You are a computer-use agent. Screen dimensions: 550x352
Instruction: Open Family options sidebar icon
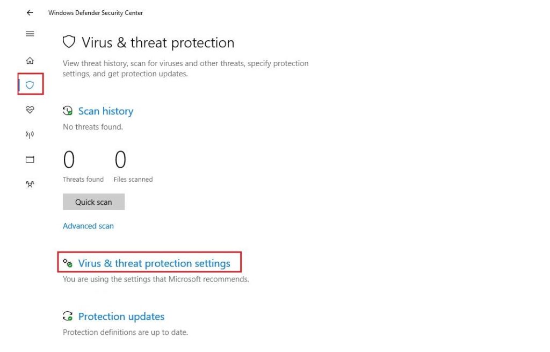point(30,184)
